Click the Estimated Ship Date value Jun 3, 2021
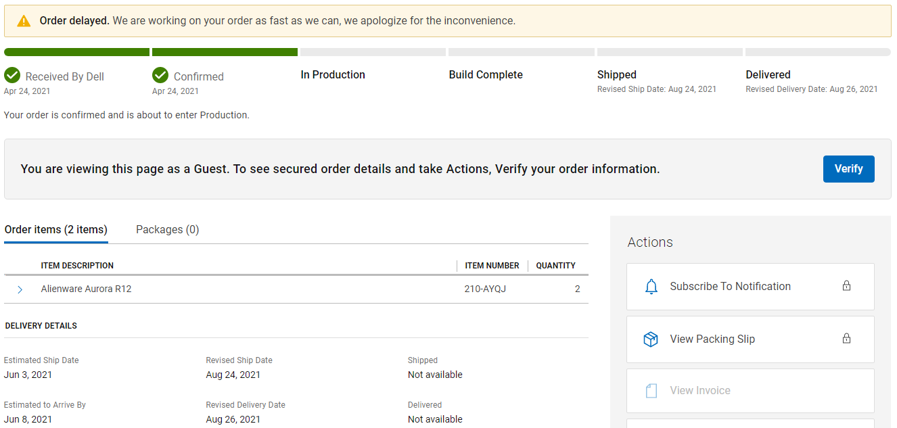The height and width of the screenshot is (428, 897). point(28,375)
